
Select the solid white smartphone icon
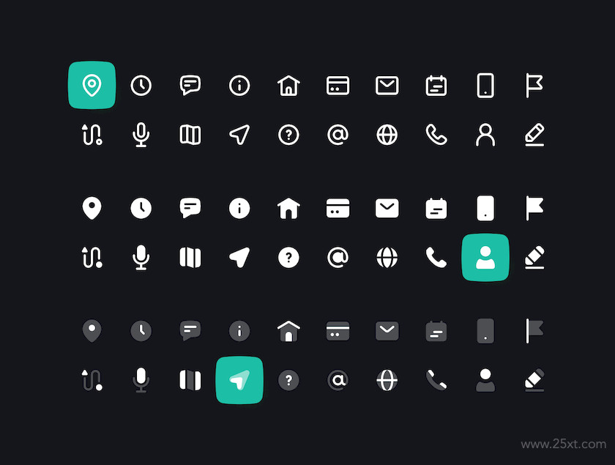(485, 208)
